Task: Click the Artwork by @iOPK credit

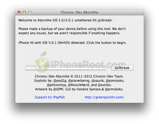Action: click(50, 89)
